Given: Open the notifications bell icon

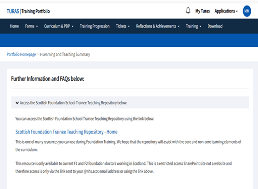Looking at the screenshot, I should 188,11.
